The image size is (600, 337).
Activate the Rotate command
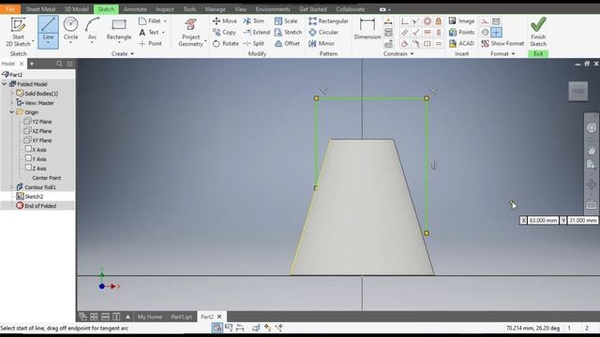tap(225, 44)
